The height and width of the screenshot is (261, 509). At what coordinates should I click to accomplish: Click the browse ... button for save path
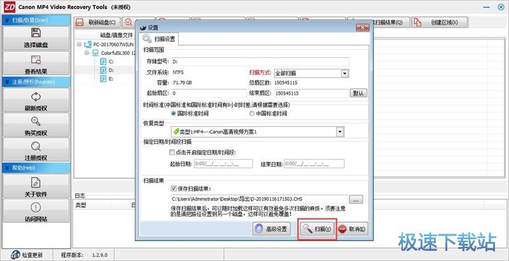click(356, 199)
